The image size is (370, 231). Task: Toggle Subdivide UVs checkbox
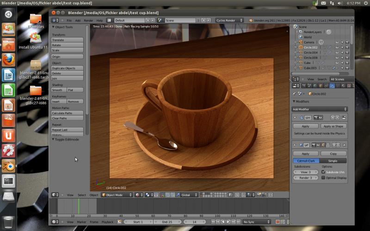coord(323,172)
